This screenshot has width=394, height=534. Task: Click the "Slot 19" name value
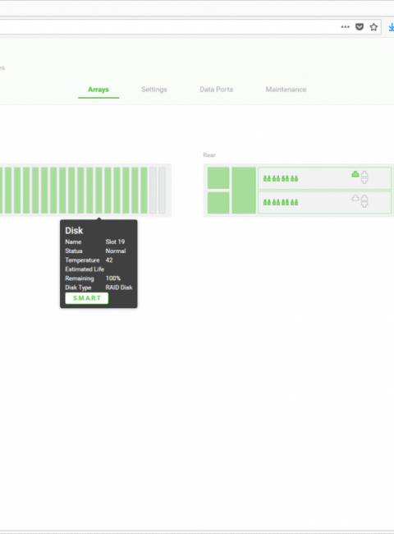point(115,242)
